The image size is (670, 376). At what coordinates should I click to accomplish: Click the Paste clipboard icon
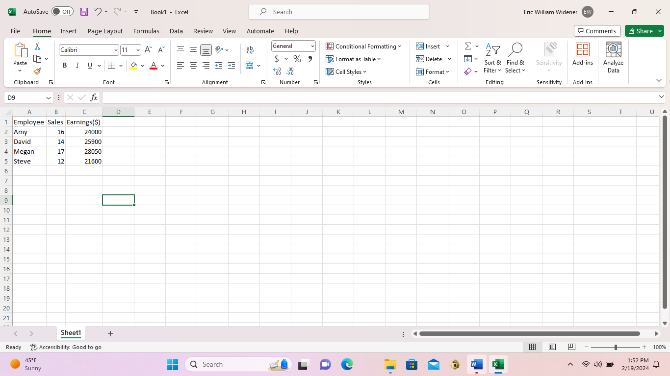click(20, 50)
